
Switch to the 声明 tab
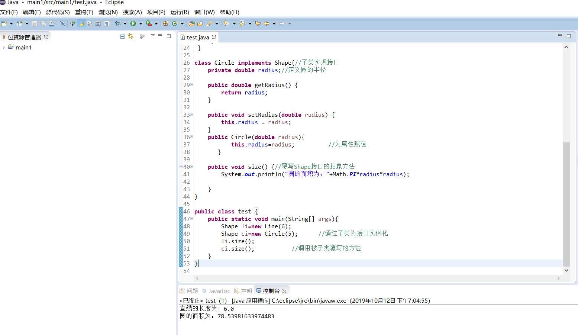click(243, 291)
